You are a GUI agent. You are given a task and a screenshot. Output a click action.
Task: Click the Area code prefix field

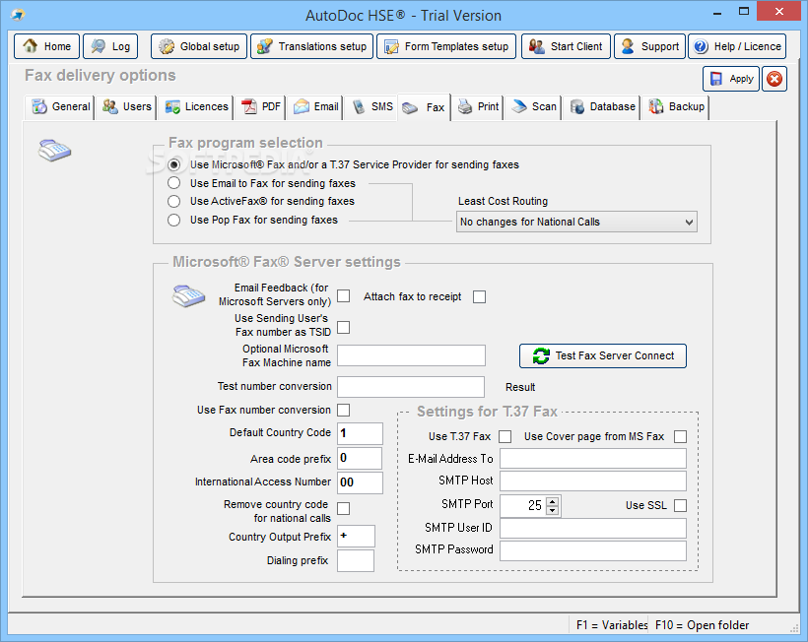tap(360, 458)
